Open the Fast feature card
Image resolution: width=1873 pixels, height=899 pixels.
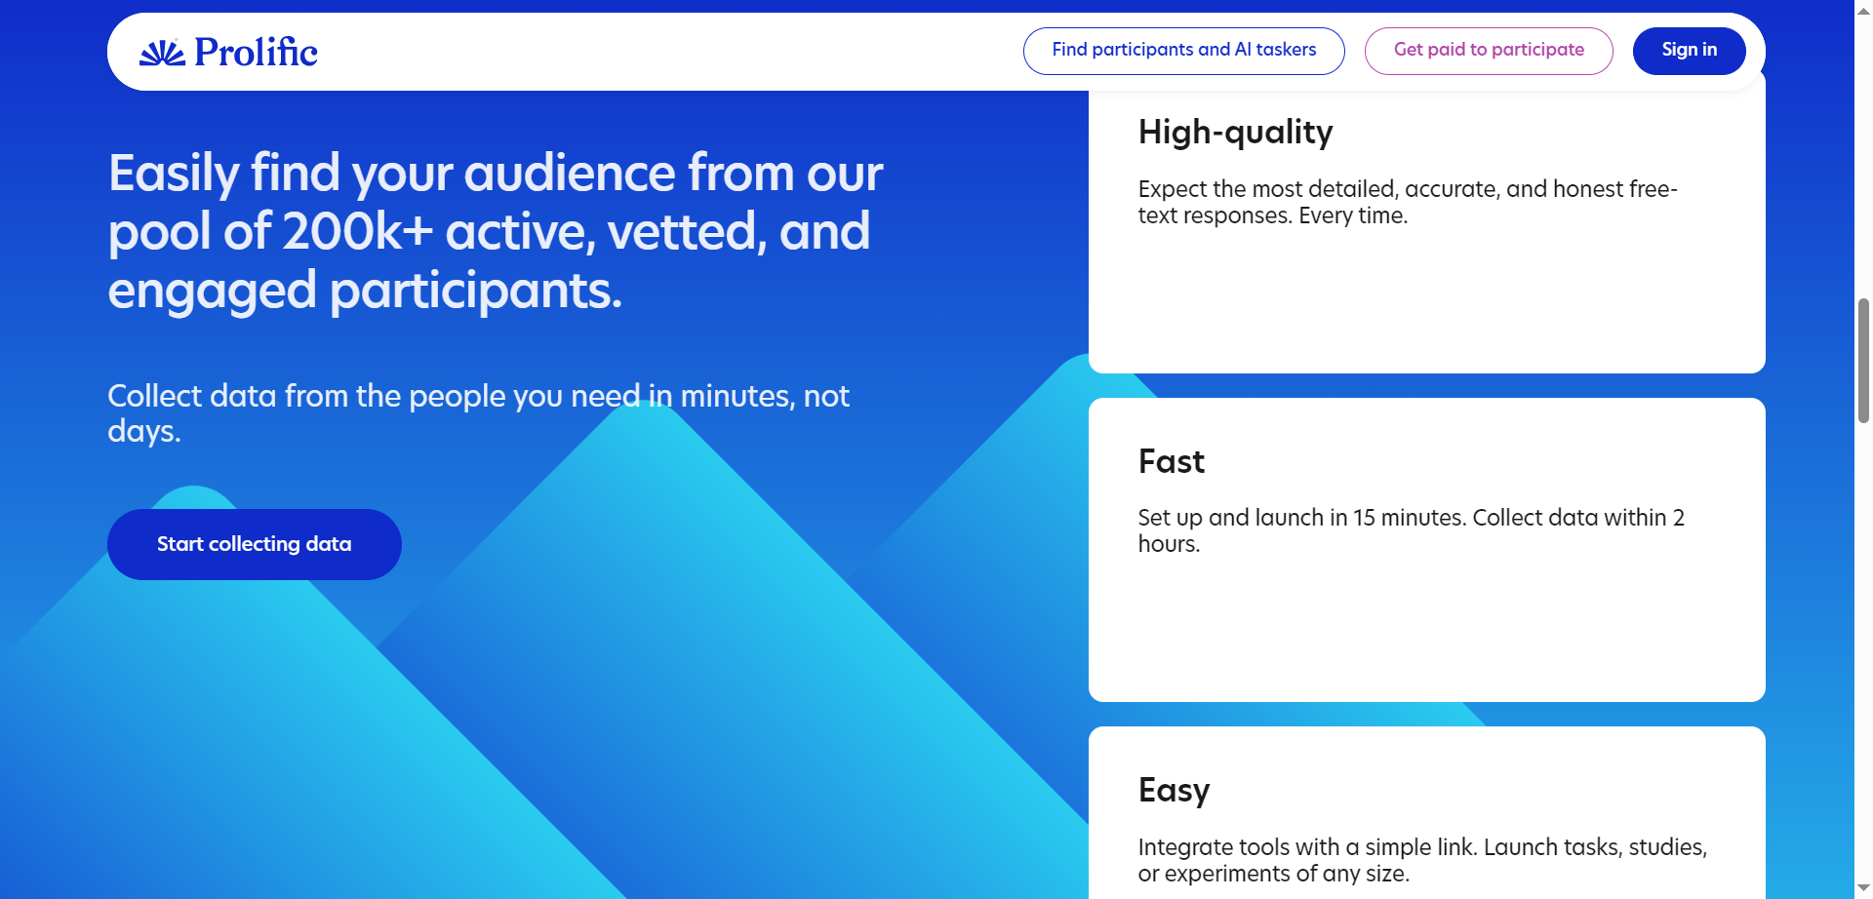1426,549
